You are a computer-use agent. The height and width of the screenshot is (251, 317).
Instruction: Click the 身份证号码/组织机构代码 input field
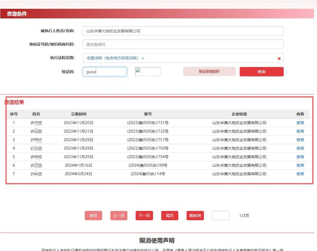coord(183,44)
